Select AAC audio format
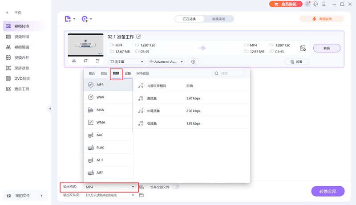This screenshot has height=205, width=356. click(108, 135)
